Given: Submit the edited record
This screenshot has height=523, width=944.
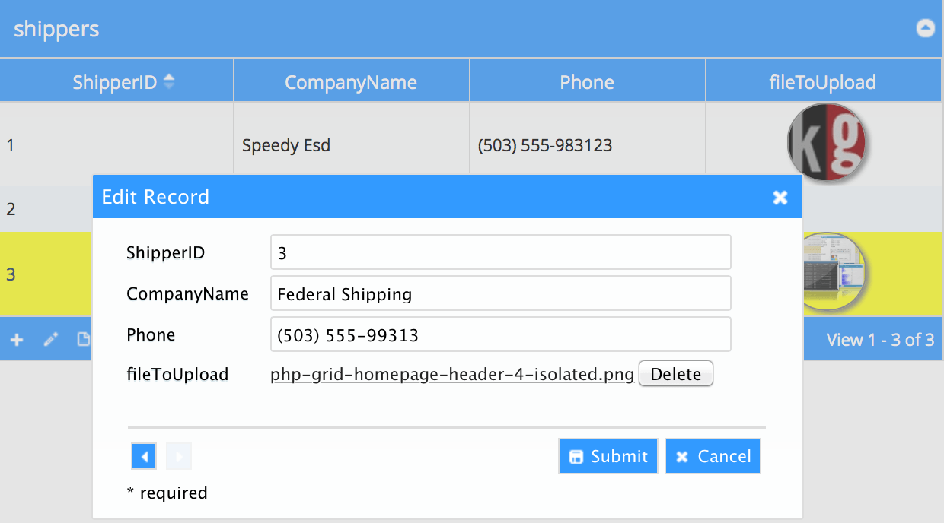Looking at the screenshot, I should pyautogui.click(x=608, y=456).
